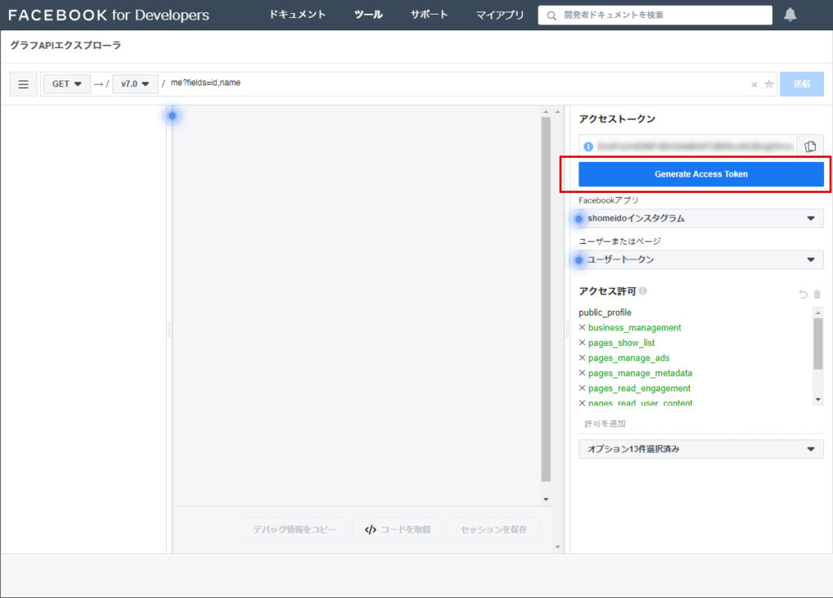This screenshot has width=833, height=598.
Task: Open the ツール menu in top navigation
Action: click(369, 15)
